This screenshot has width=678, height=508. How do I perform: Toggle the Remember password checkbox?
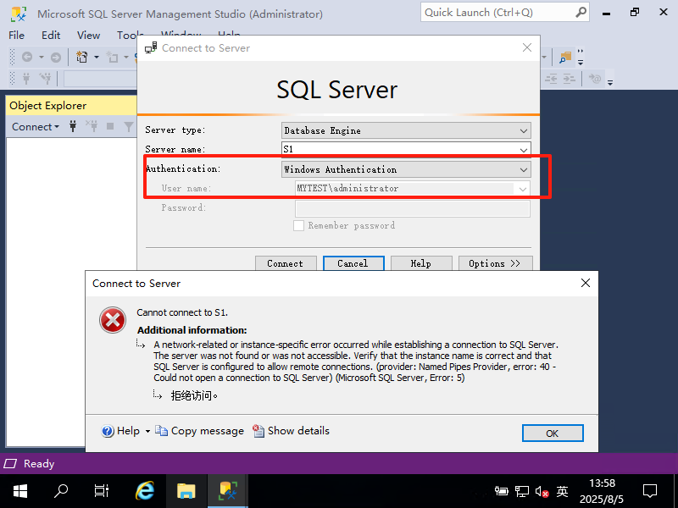pyautogui.click(x=298, y=225)
